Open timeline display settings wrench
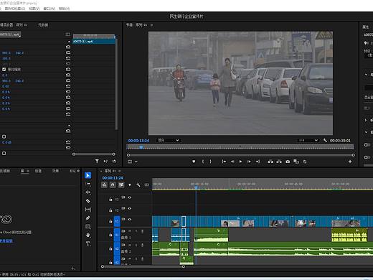373x280 pixels. (x=138, y=185)
